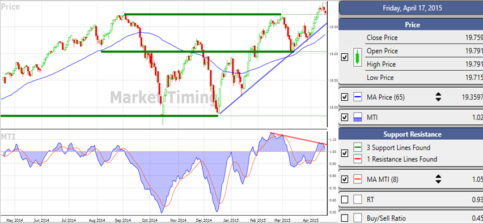Viewport: 483px width, 223px height.
Task: Click the empty RT color swatch
Action: point(358,200)
